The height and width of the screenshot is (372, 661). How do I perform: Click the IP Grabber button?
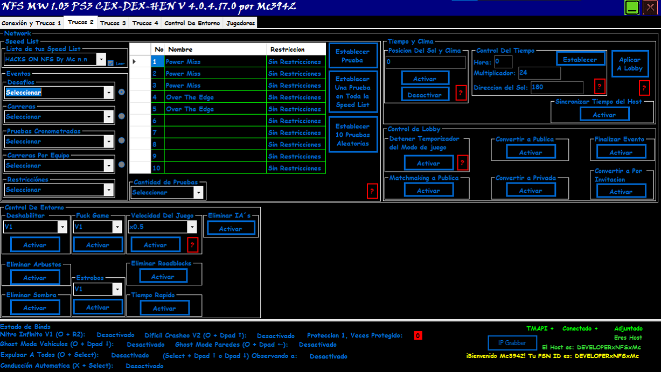coord(512,343)
